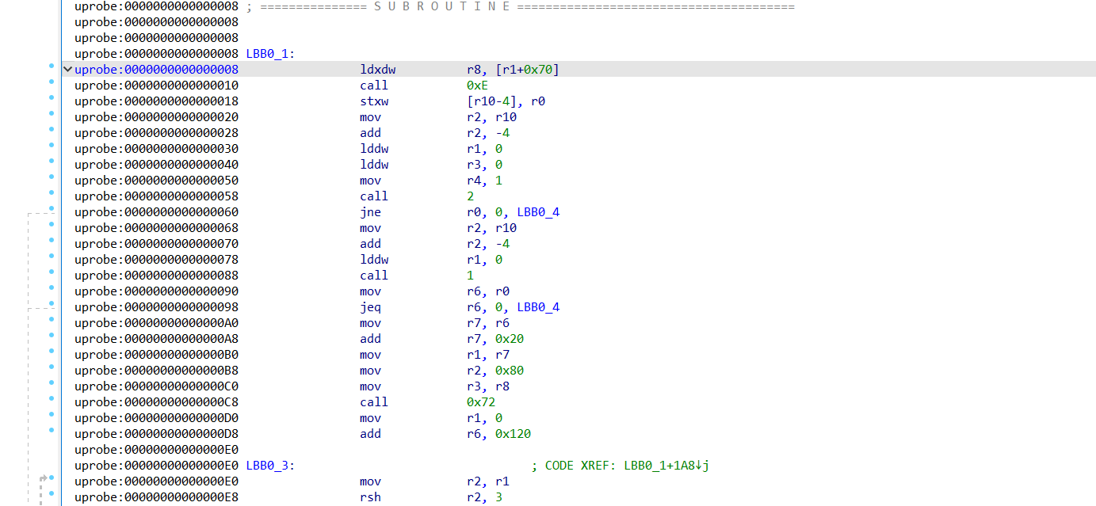Select the jne mnemonic
The image size is (1096, 506).
point(370,212)
